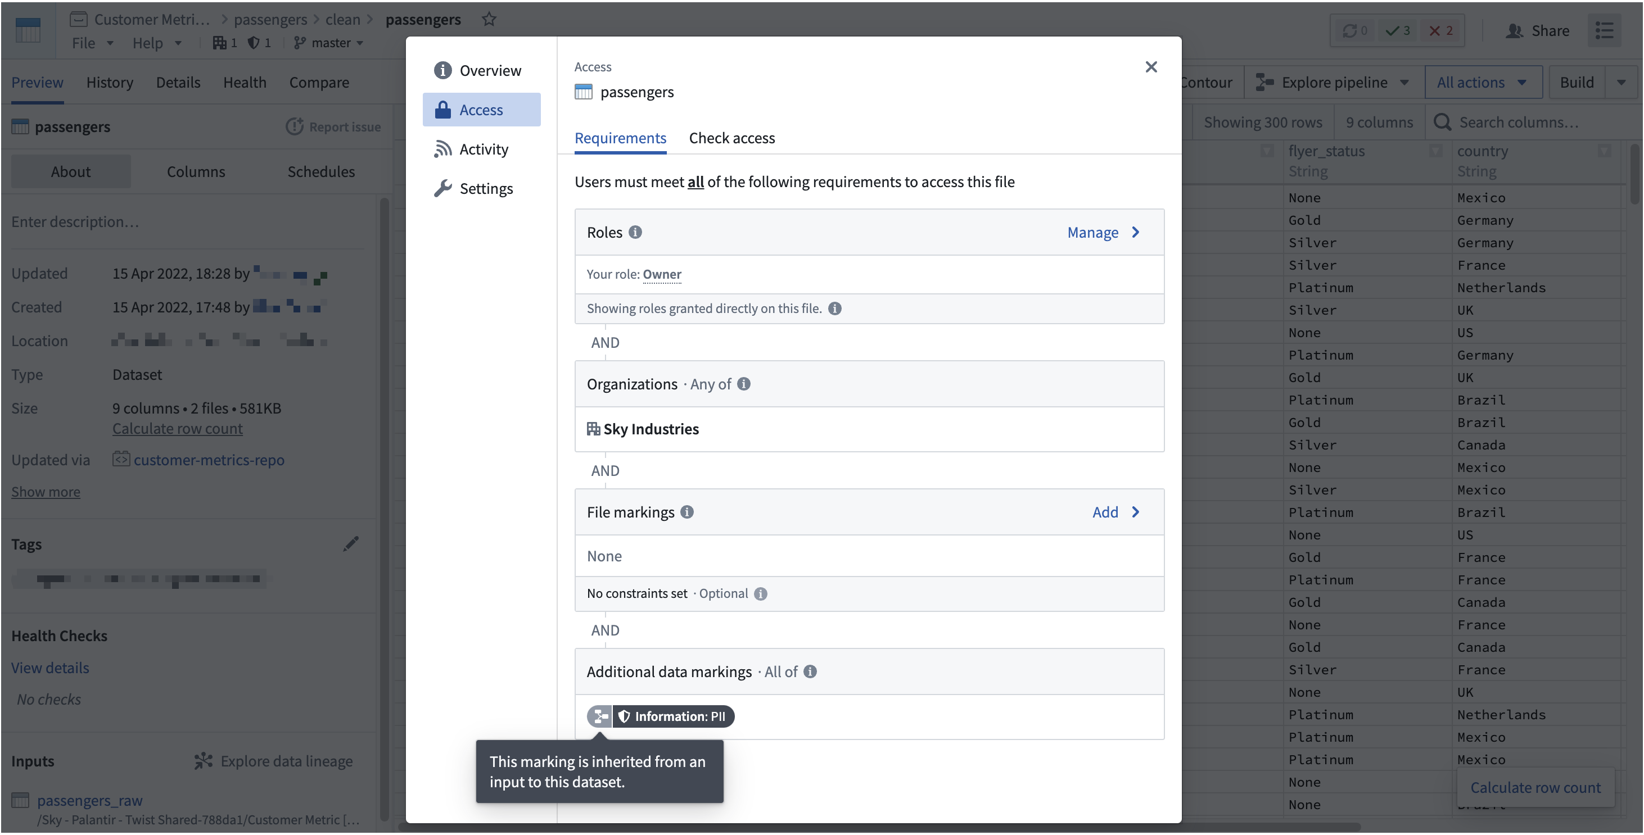This screenshot has width=1644, height=835.
Task: Open the master branch selector
Action: pyautogui.click(x=328, y=43)
